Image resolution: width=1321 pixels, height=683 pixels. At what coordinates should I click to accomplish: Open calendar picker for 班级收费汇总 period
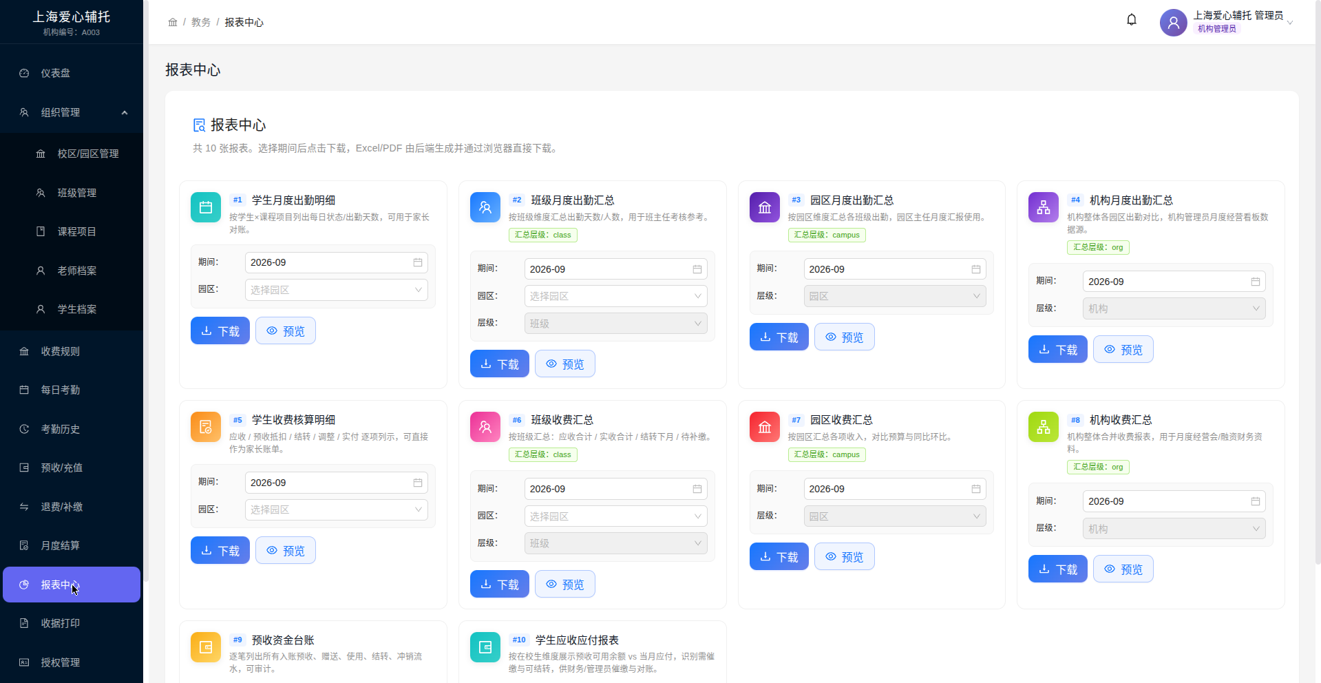pos(697,489)
